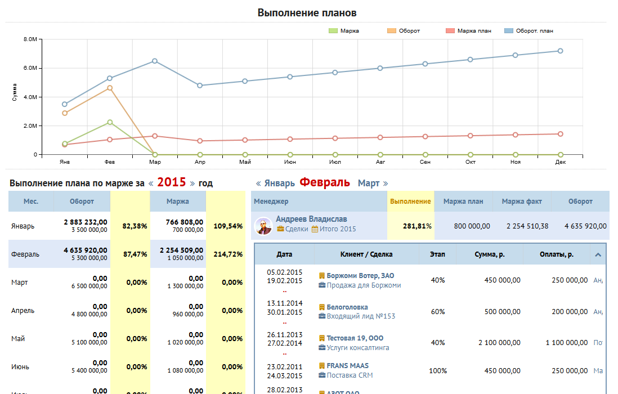Click the building icon beside Белоголовка
The image size is (618, 394).
322,307
